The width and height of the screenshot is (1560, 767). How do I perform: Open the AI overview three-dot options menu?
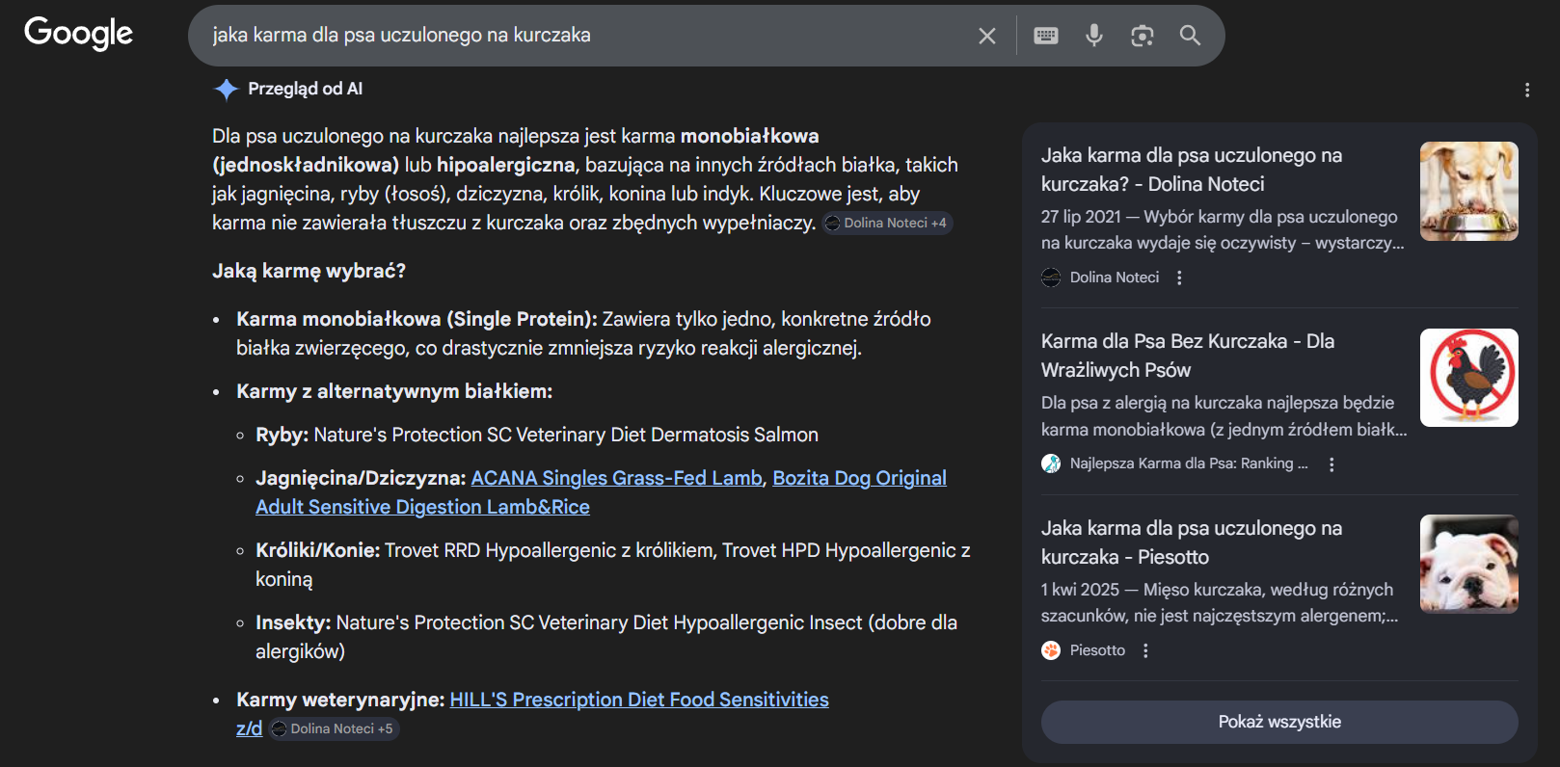pos(1527,90)
